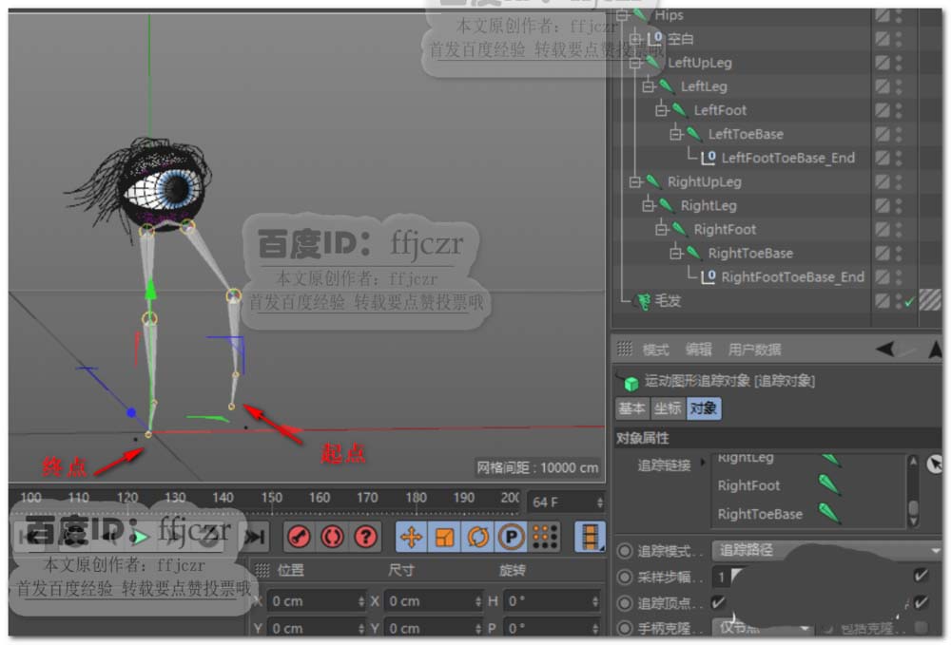Collapse the LeftLeg tree node
951x645 pixels.
[649, 86]
